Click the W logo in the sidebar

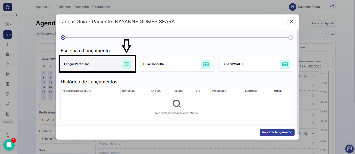click(x=7, y=7)
